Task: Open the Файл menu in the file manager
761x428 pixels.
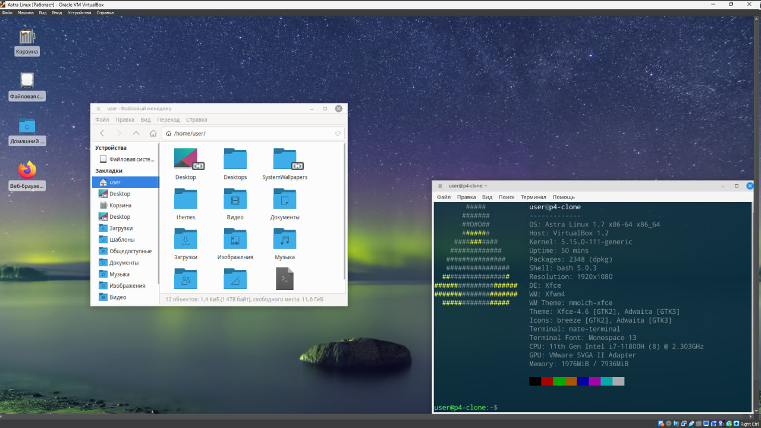Action: (x=102, y=120)
